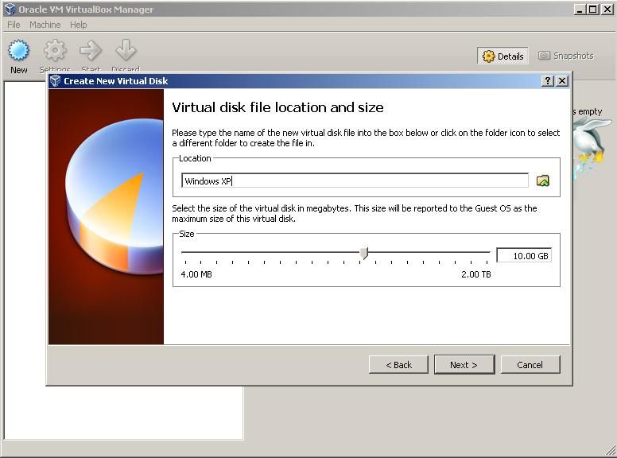Switch to the Details view
This screenshot has width=617, height=458.
[x=503, y=56]
